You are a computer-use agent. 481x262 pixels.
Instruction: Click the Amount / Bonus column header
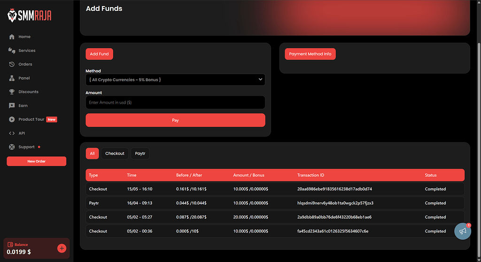click(x=249, y=175)
